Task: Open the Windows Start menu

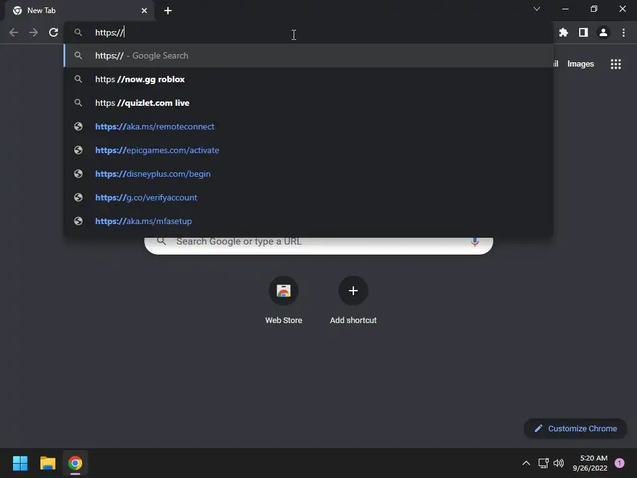Action: pyautogui.click(x=20, y=463)
